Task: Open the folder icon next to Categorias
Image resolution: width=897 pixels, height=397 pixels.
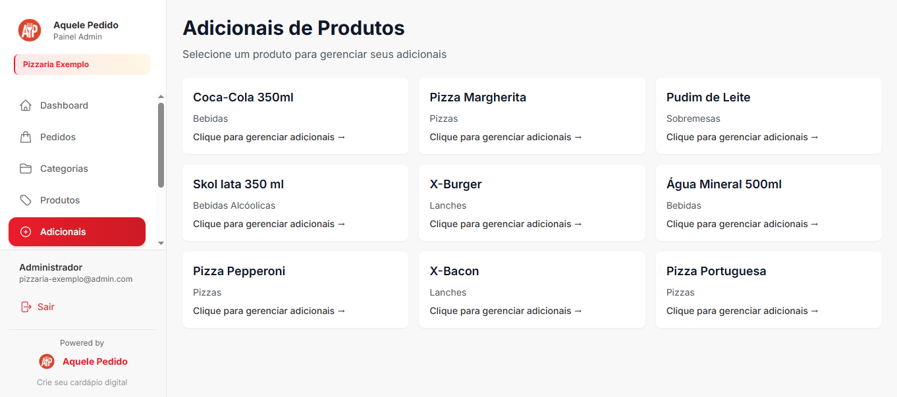Action: [x=26, y=168]
